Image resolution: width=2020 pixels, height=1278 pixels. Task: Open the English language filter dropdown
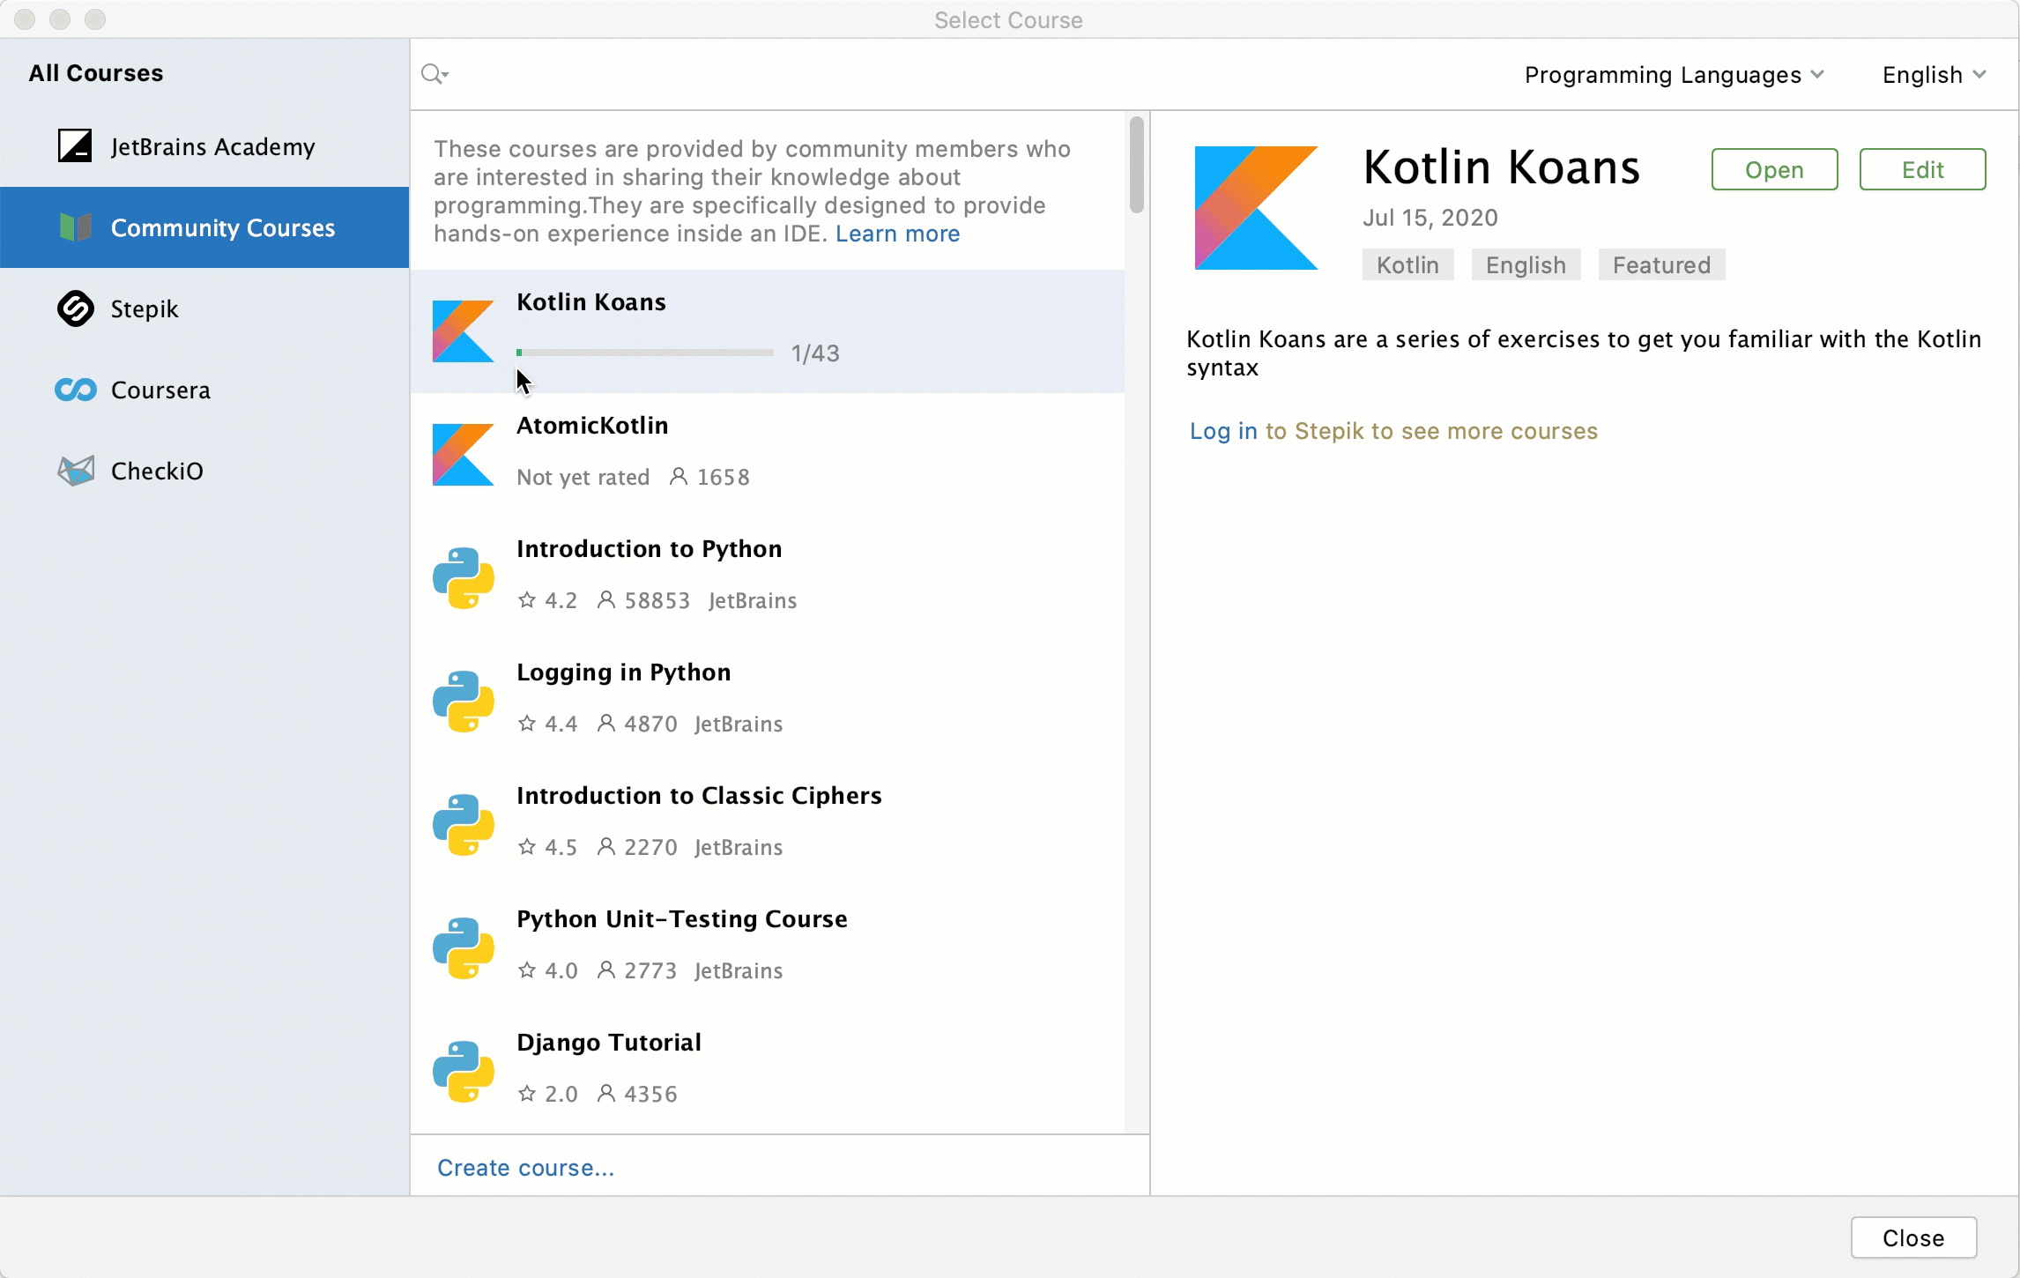[1934, 75]
